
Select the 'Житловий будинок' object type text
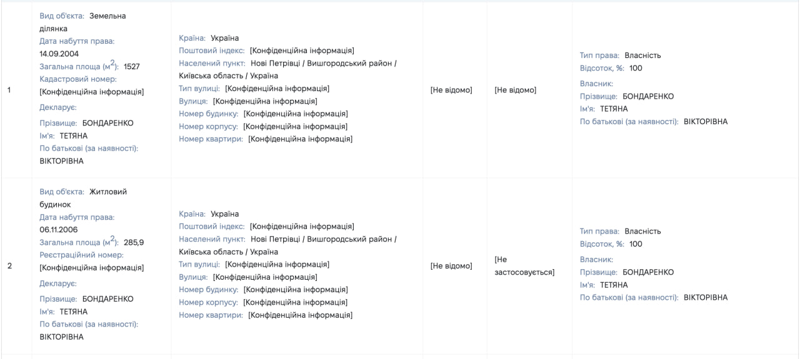click(83, 198)
